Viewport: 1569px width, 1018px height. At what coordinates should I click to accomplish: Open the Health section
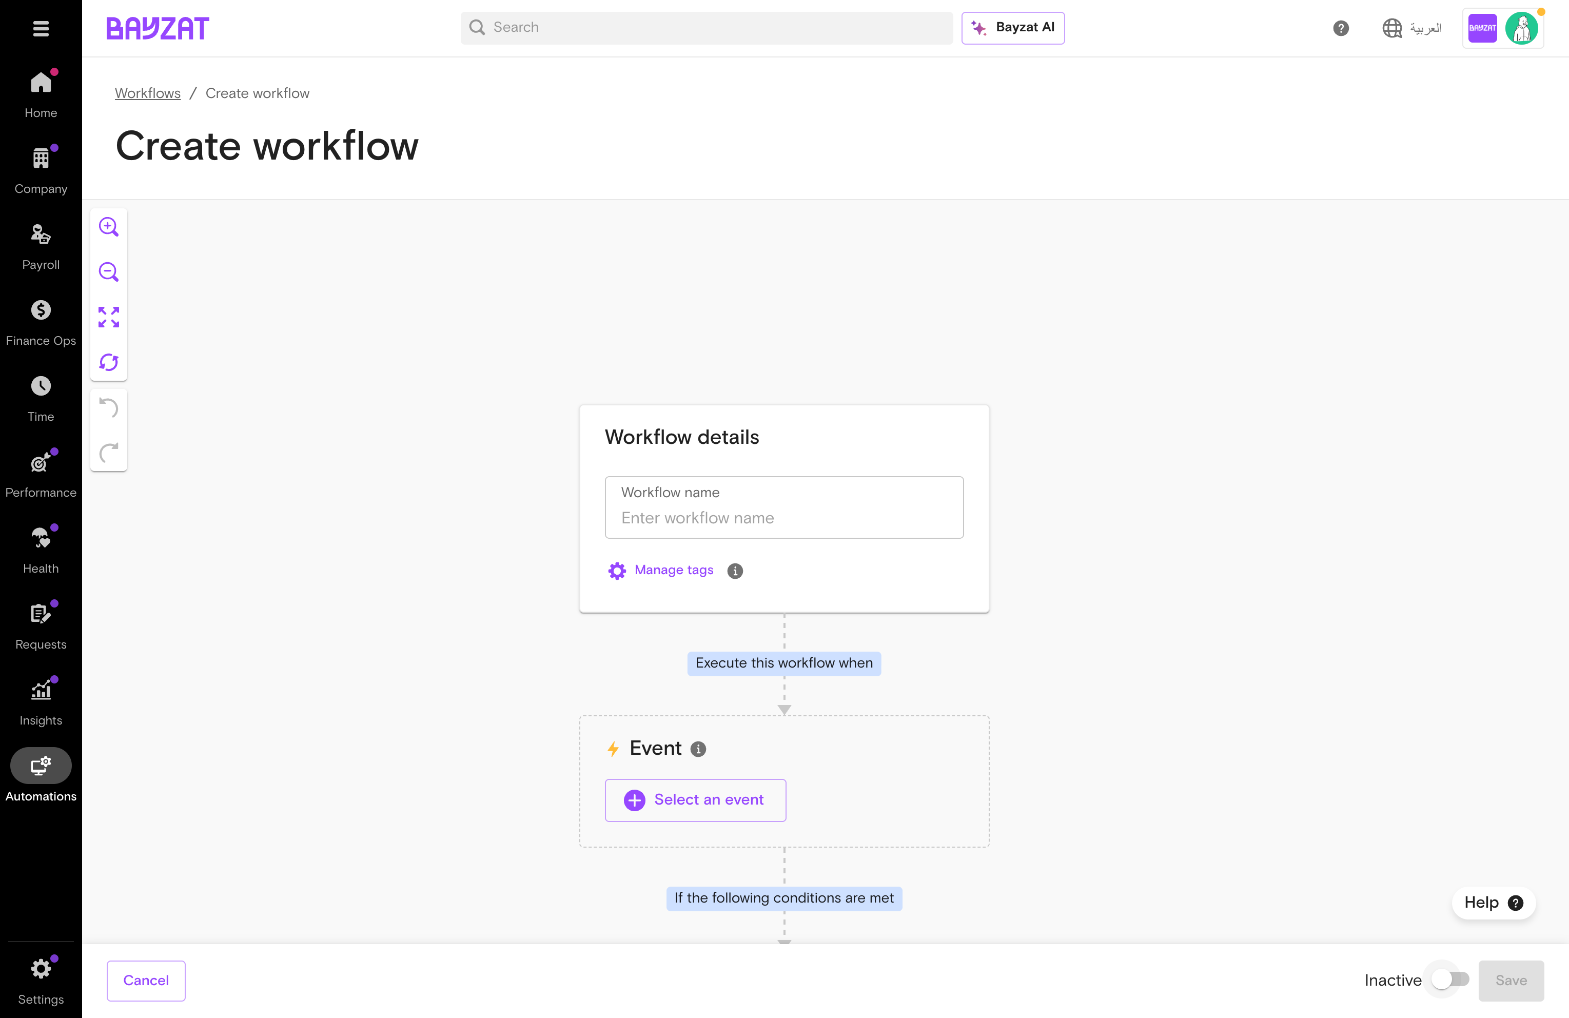(x=41, y=549)
